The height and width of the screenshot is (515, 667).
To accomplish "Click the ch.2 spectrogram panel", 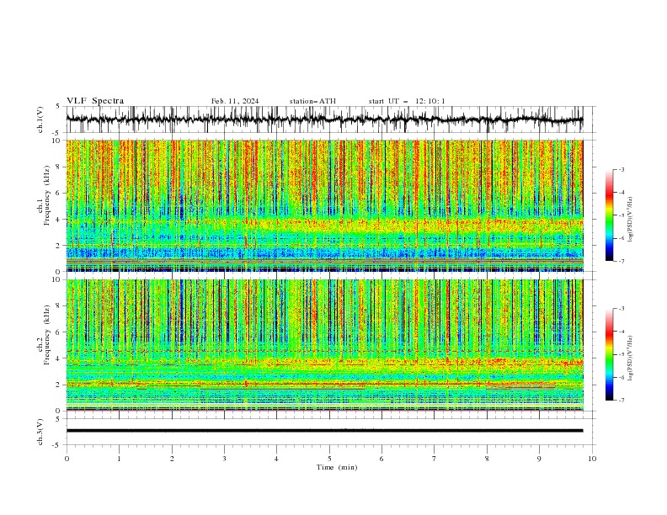I will (324, 345).
